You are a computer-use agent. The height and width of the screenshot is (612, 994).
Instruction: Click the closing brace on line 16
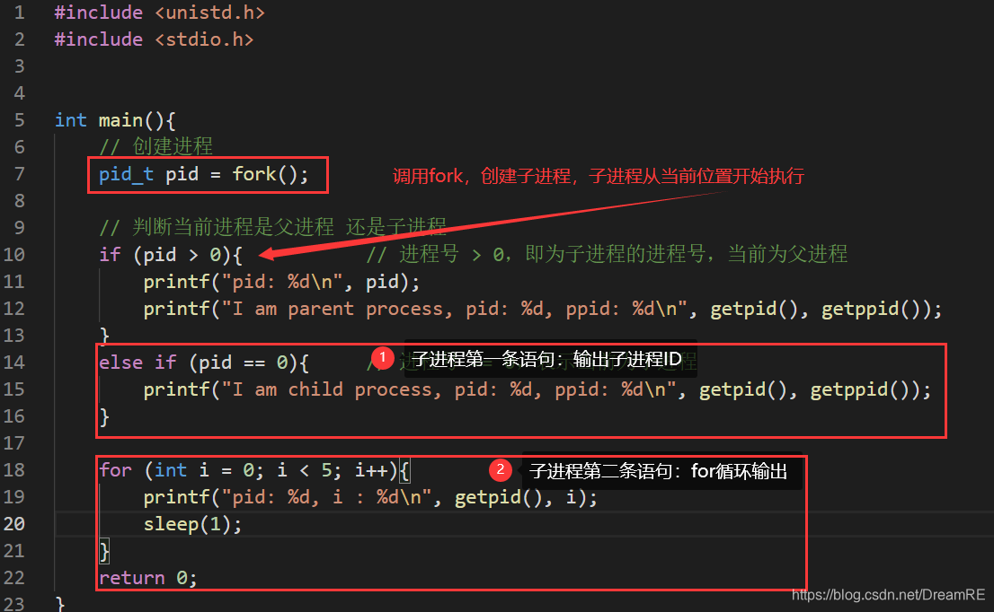pos(104,416)
